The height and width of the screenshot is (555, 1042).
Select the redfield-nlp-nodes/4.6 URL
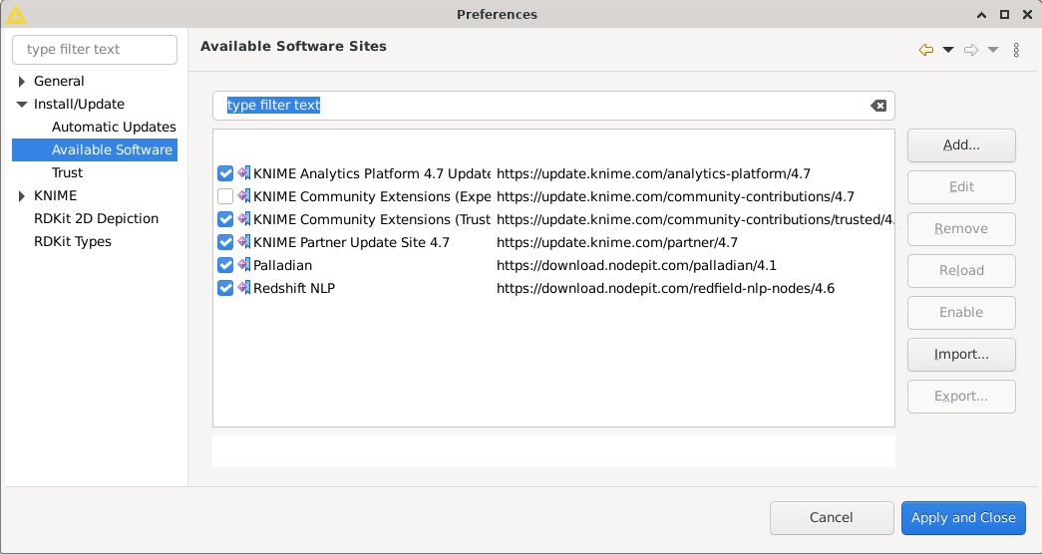click(x=665, y=288)
